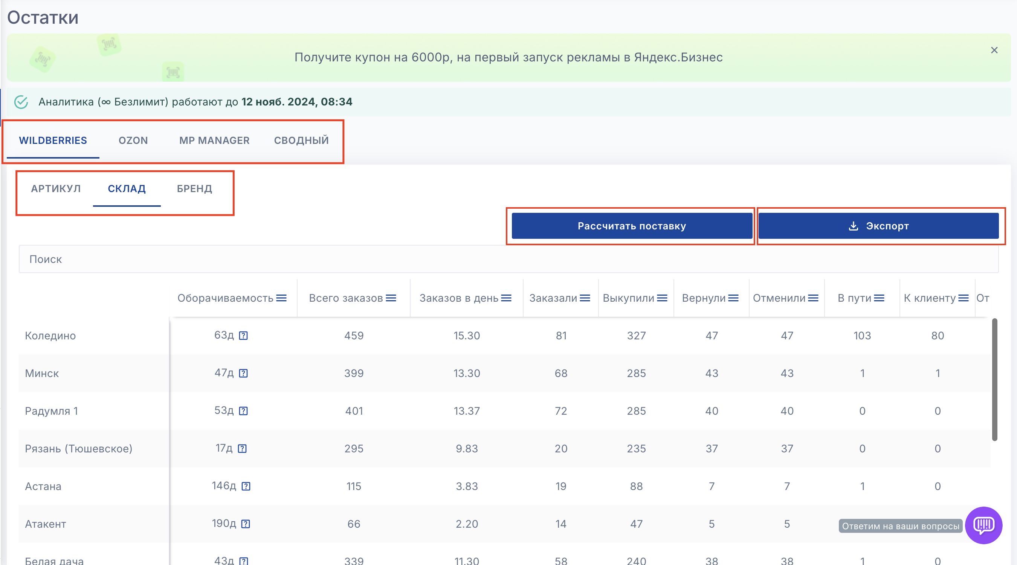Open the chat support bubble icon
The width and height of the screenshot is (1017, 565).
click(x=983, y=525)
